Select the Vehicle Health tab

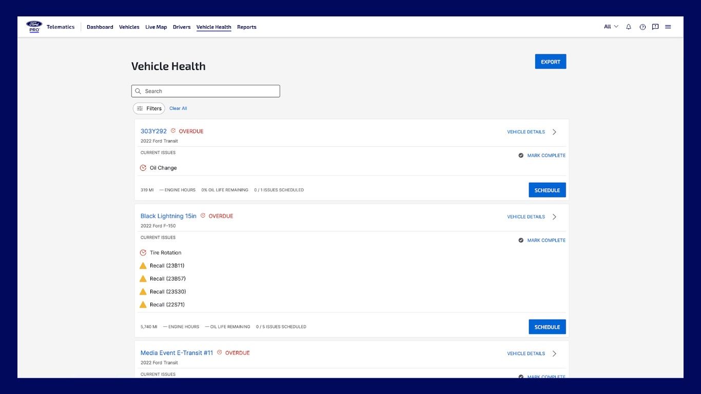click(214, 27)
